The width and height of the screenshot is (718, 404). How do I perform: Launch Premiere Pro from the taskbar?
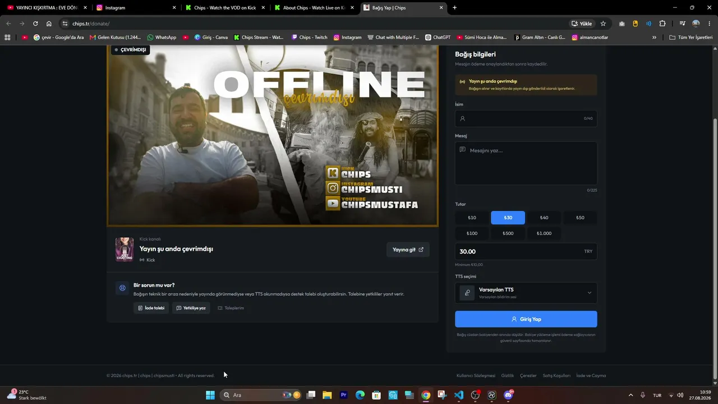(344, 395)
